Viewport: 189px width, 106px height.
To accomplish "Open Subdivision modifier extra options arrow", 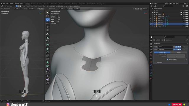I will click(x=182, y=49).
